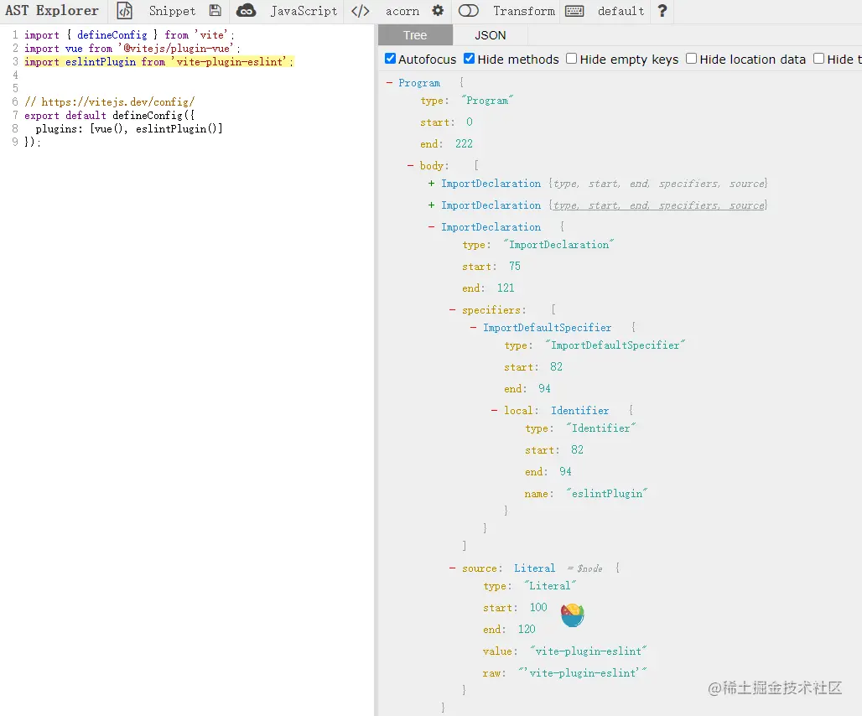Click the raw 'vite-plugin-eslint' value
The width and height of the screenshot is (862, 716).
[x=583, y=672]
